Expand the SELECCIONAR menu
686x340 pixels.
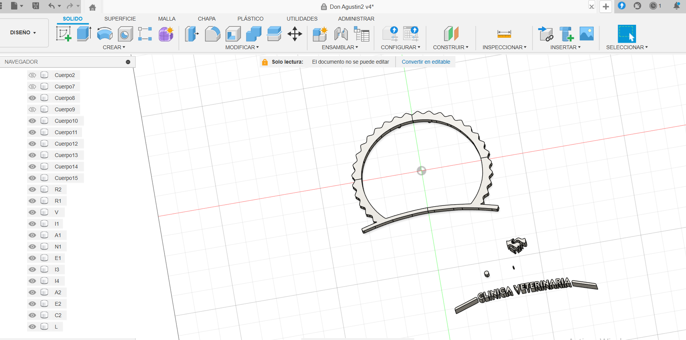(x=627, y=47)
